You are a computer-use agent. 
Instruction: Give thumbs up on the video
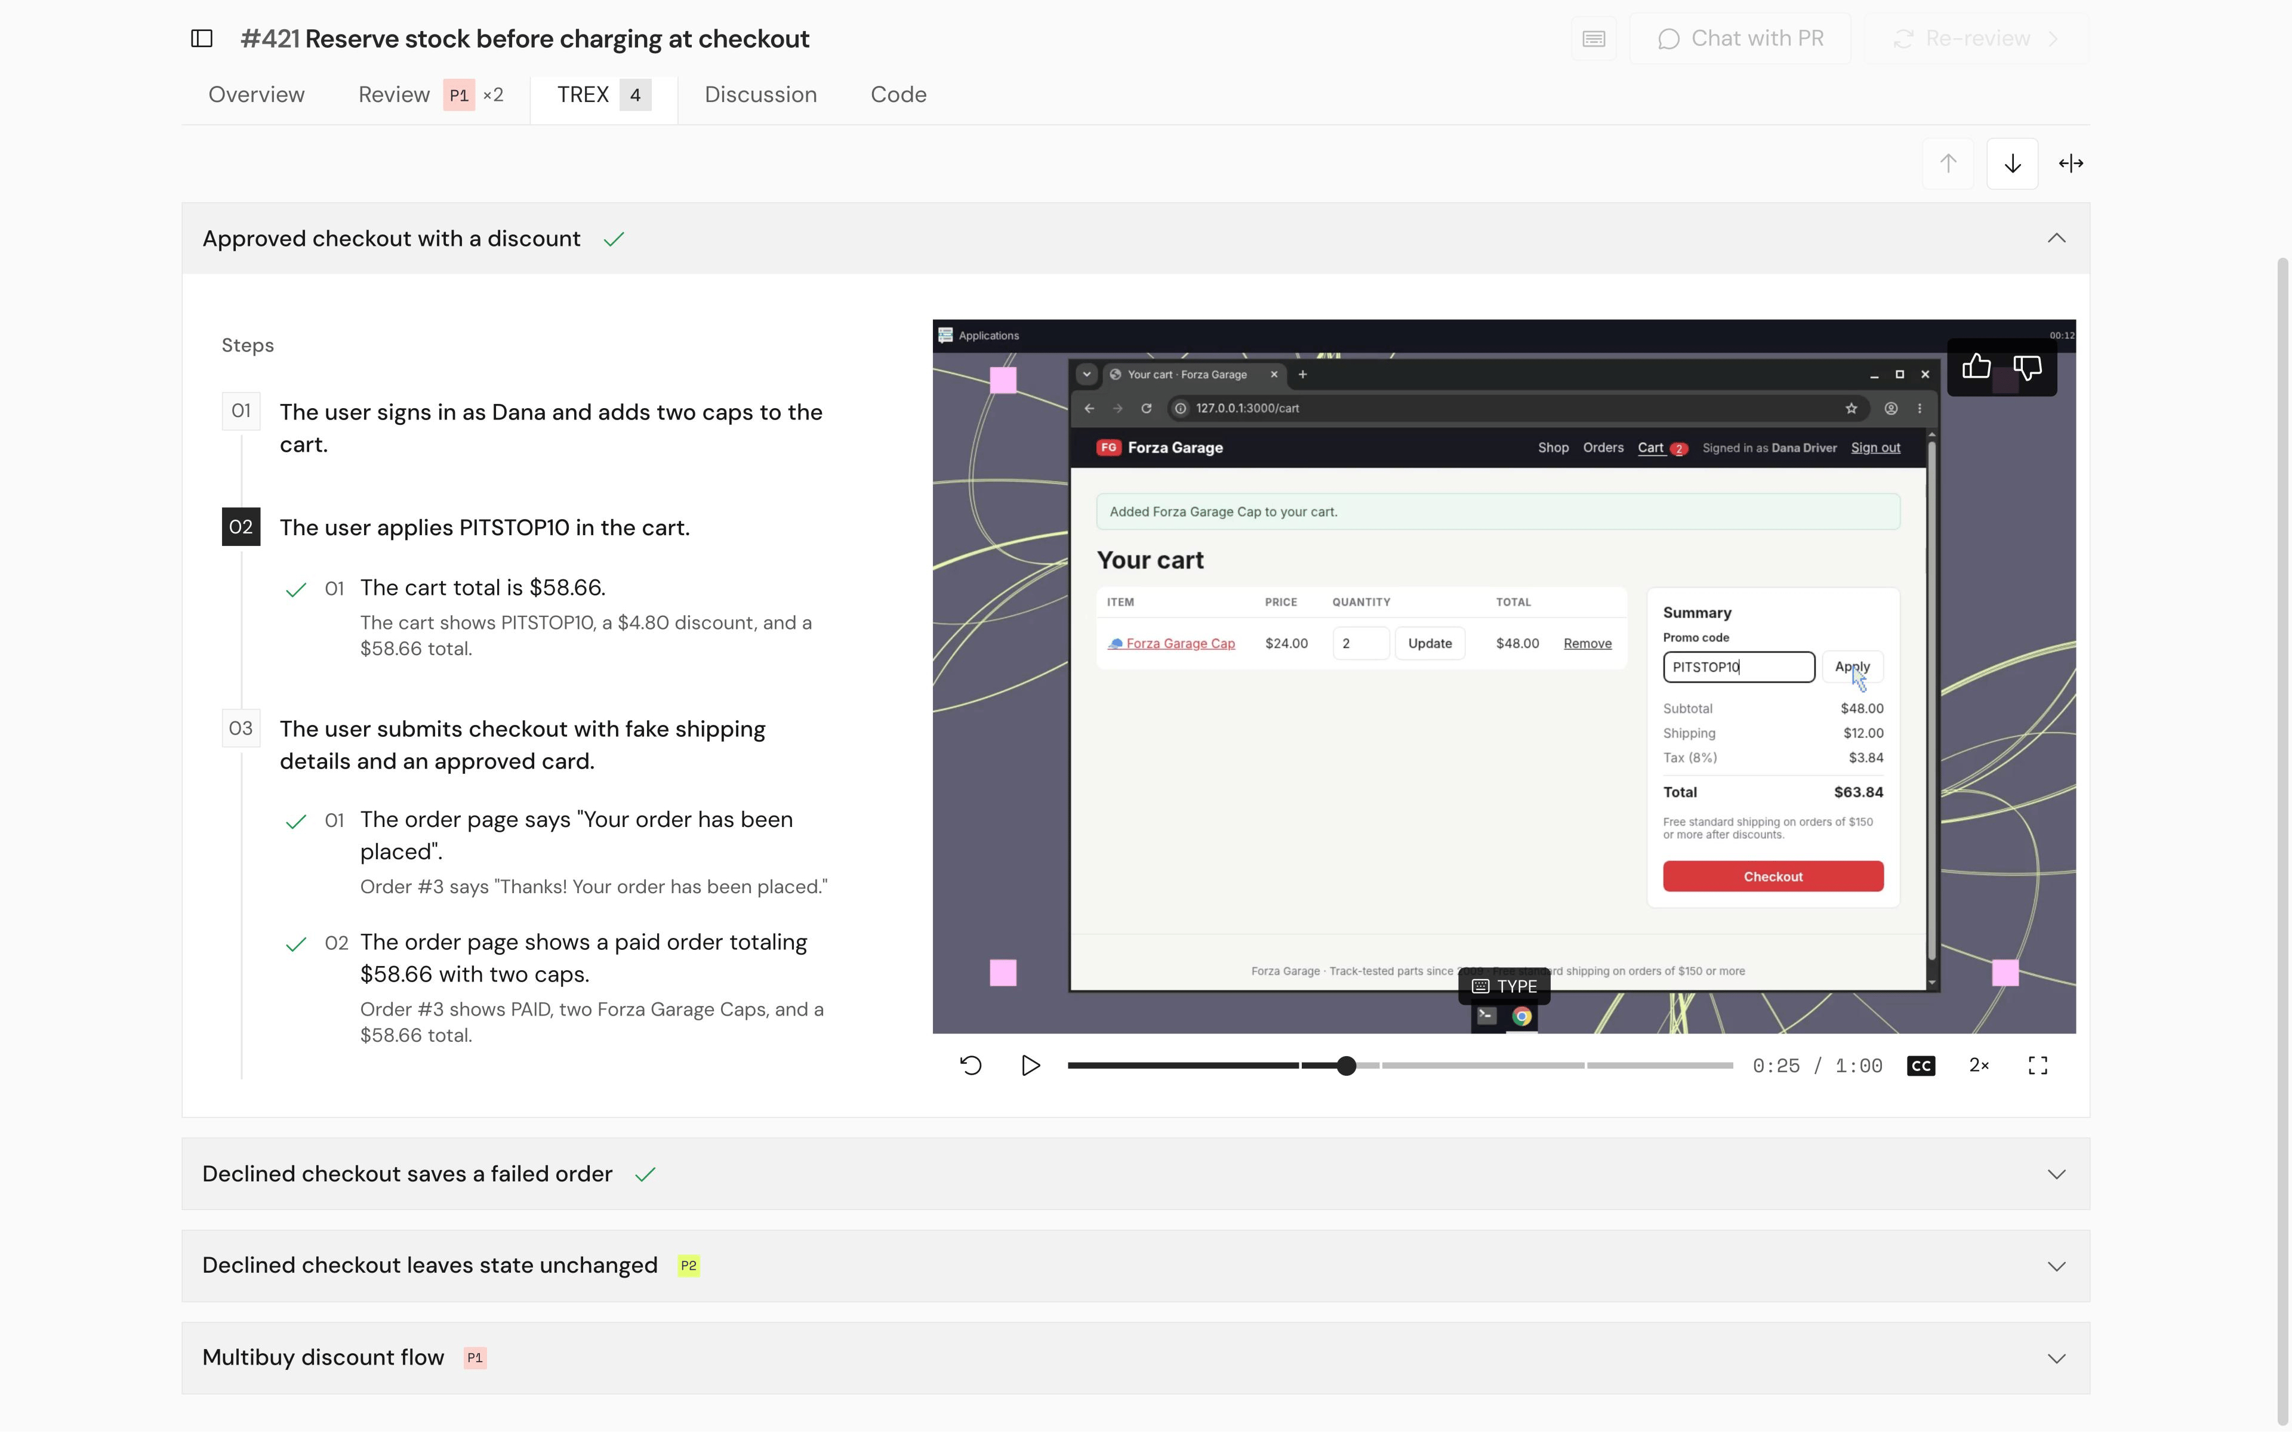point(1977,366)
